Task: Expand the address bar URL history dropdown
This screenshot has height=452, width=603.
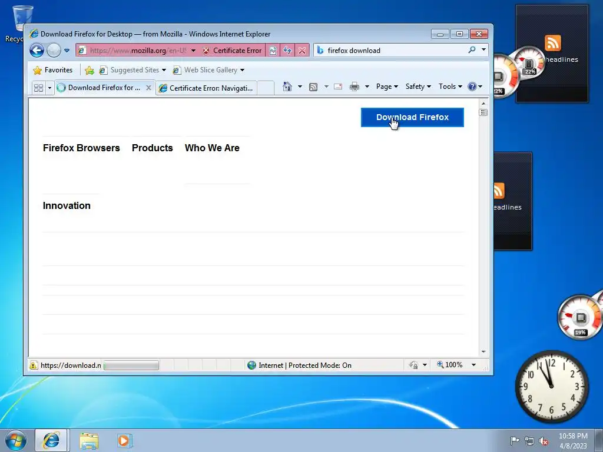Action: point(193,51)
